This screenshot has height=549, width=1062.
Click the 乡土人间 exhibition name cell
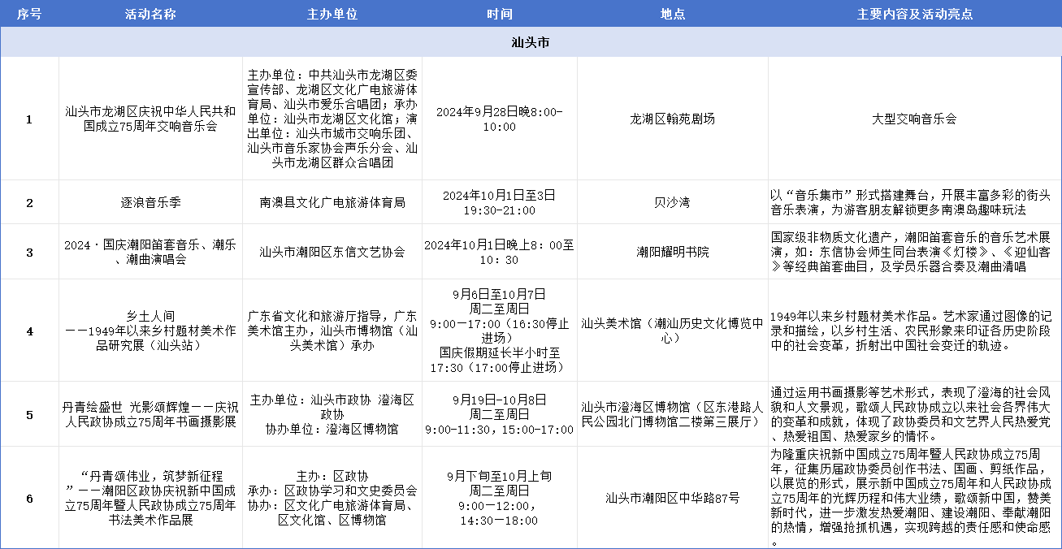[150, 331]
